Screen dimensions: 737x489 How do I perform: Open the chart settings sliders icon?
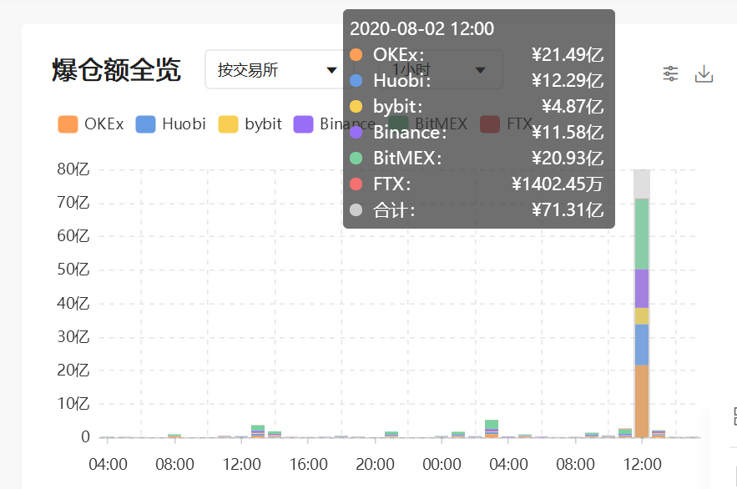coord(670,73)
